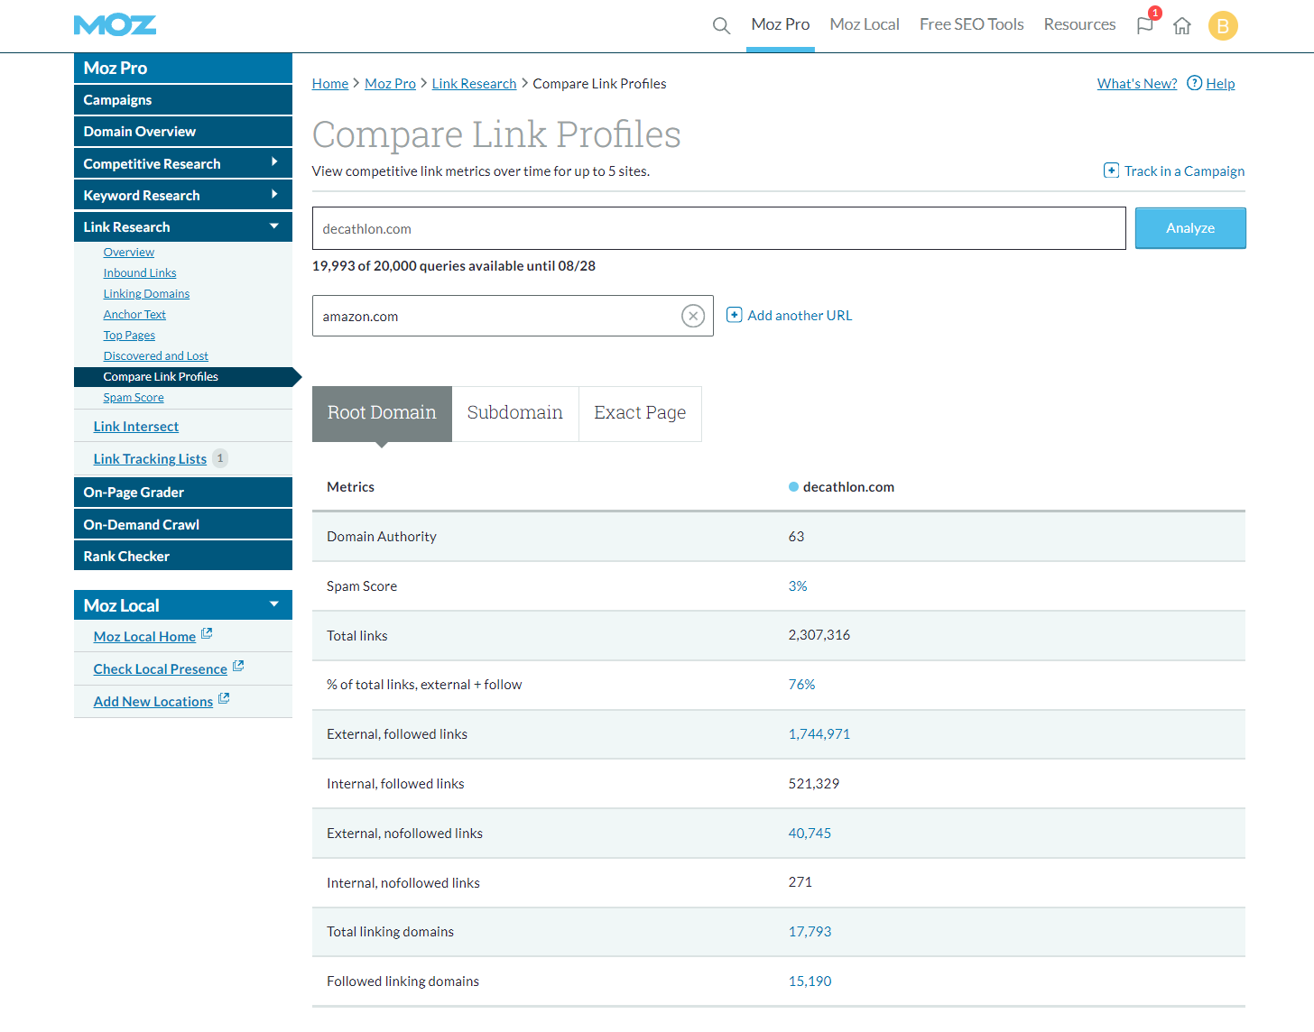1314x1032 pixels.
Task: Open Inbound Links in the sidebar
Action: (140, 273)
